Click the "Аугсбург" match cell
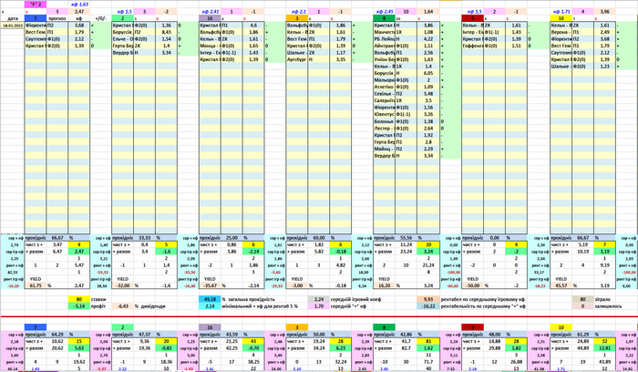638x372 pixels. (x=297, y=59)
